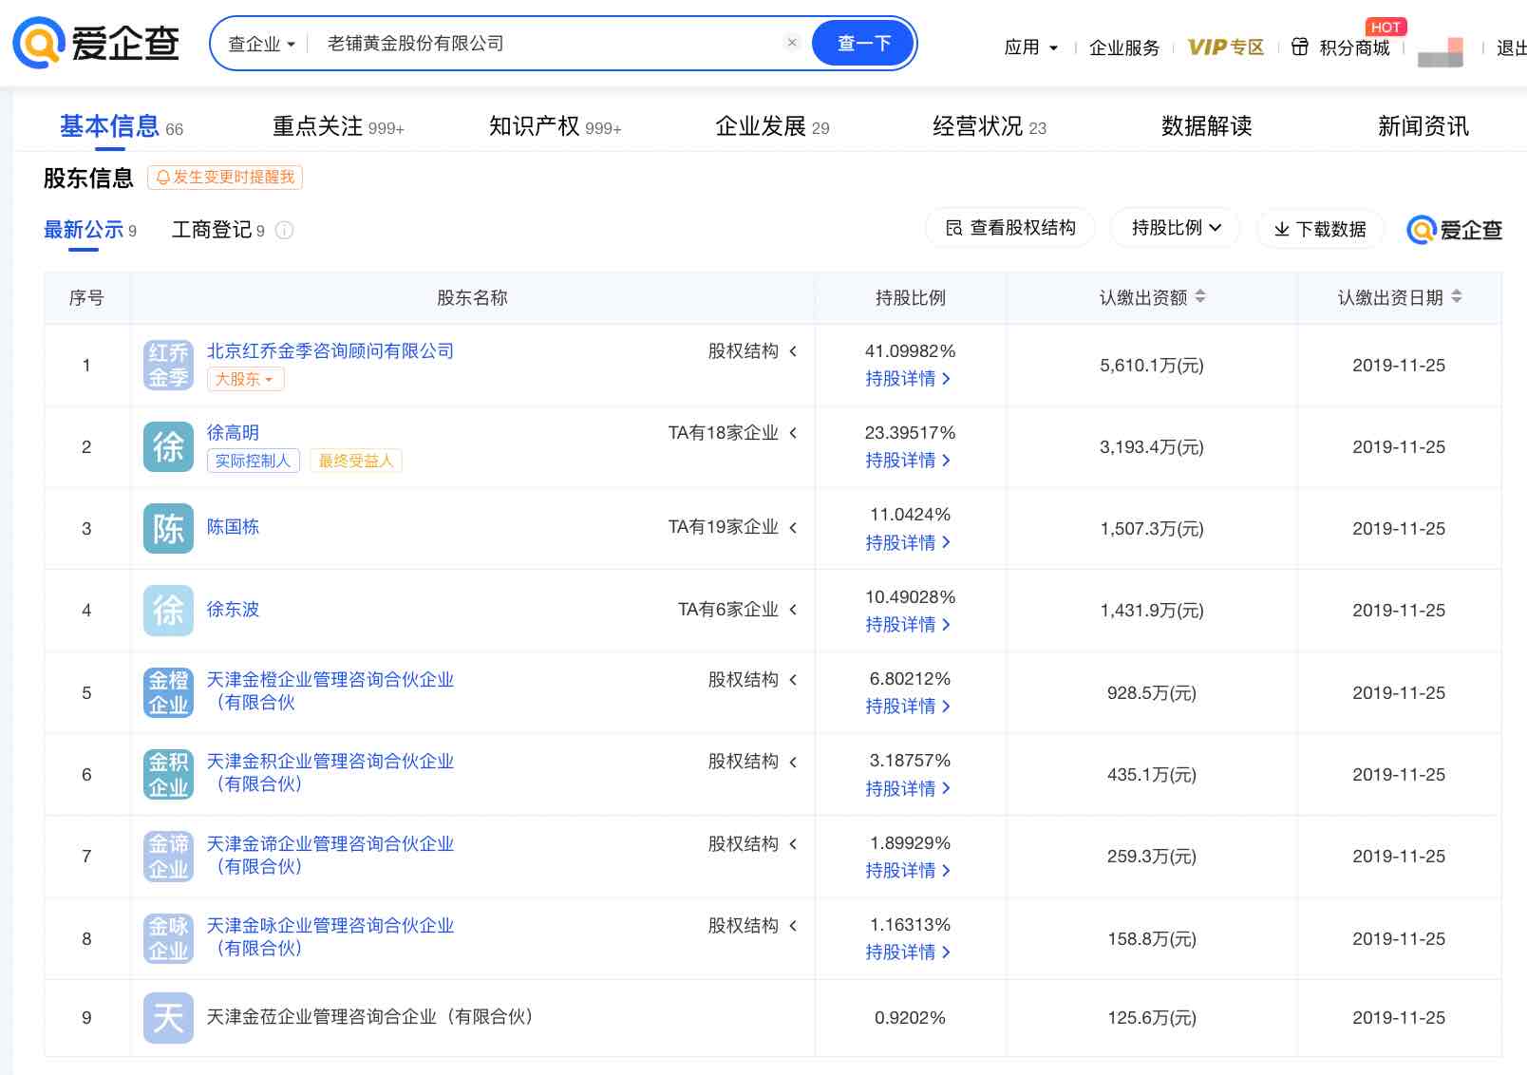Switch to the 基本信息 tab

121,126
